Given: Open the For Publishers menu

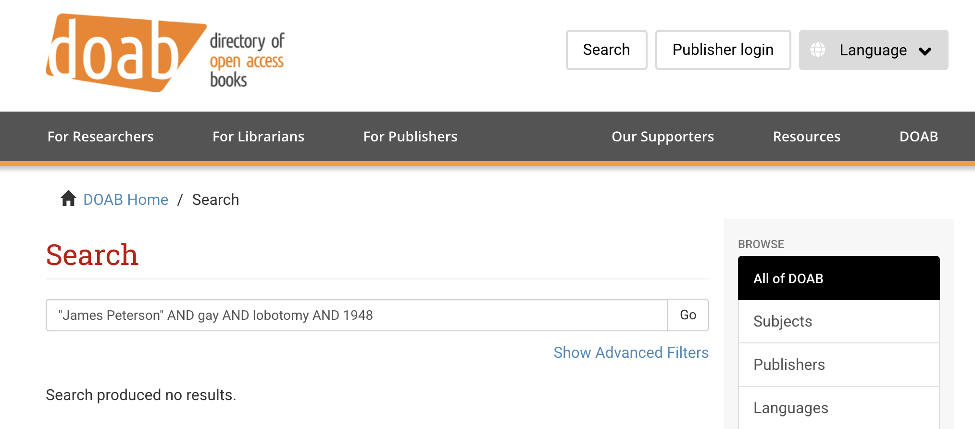Looking at the screenshot, I should click(410, 137).
